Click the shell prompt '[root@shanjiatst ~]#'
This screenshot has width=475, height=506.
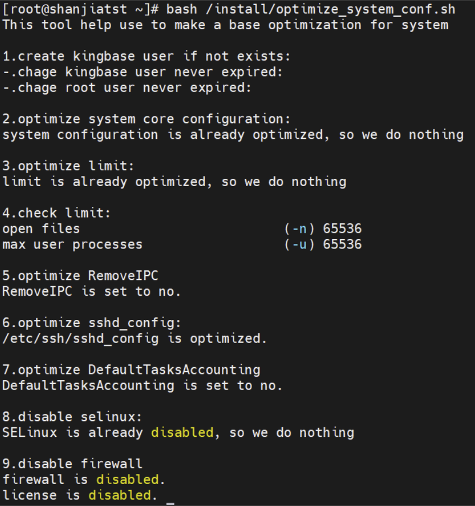80,9
